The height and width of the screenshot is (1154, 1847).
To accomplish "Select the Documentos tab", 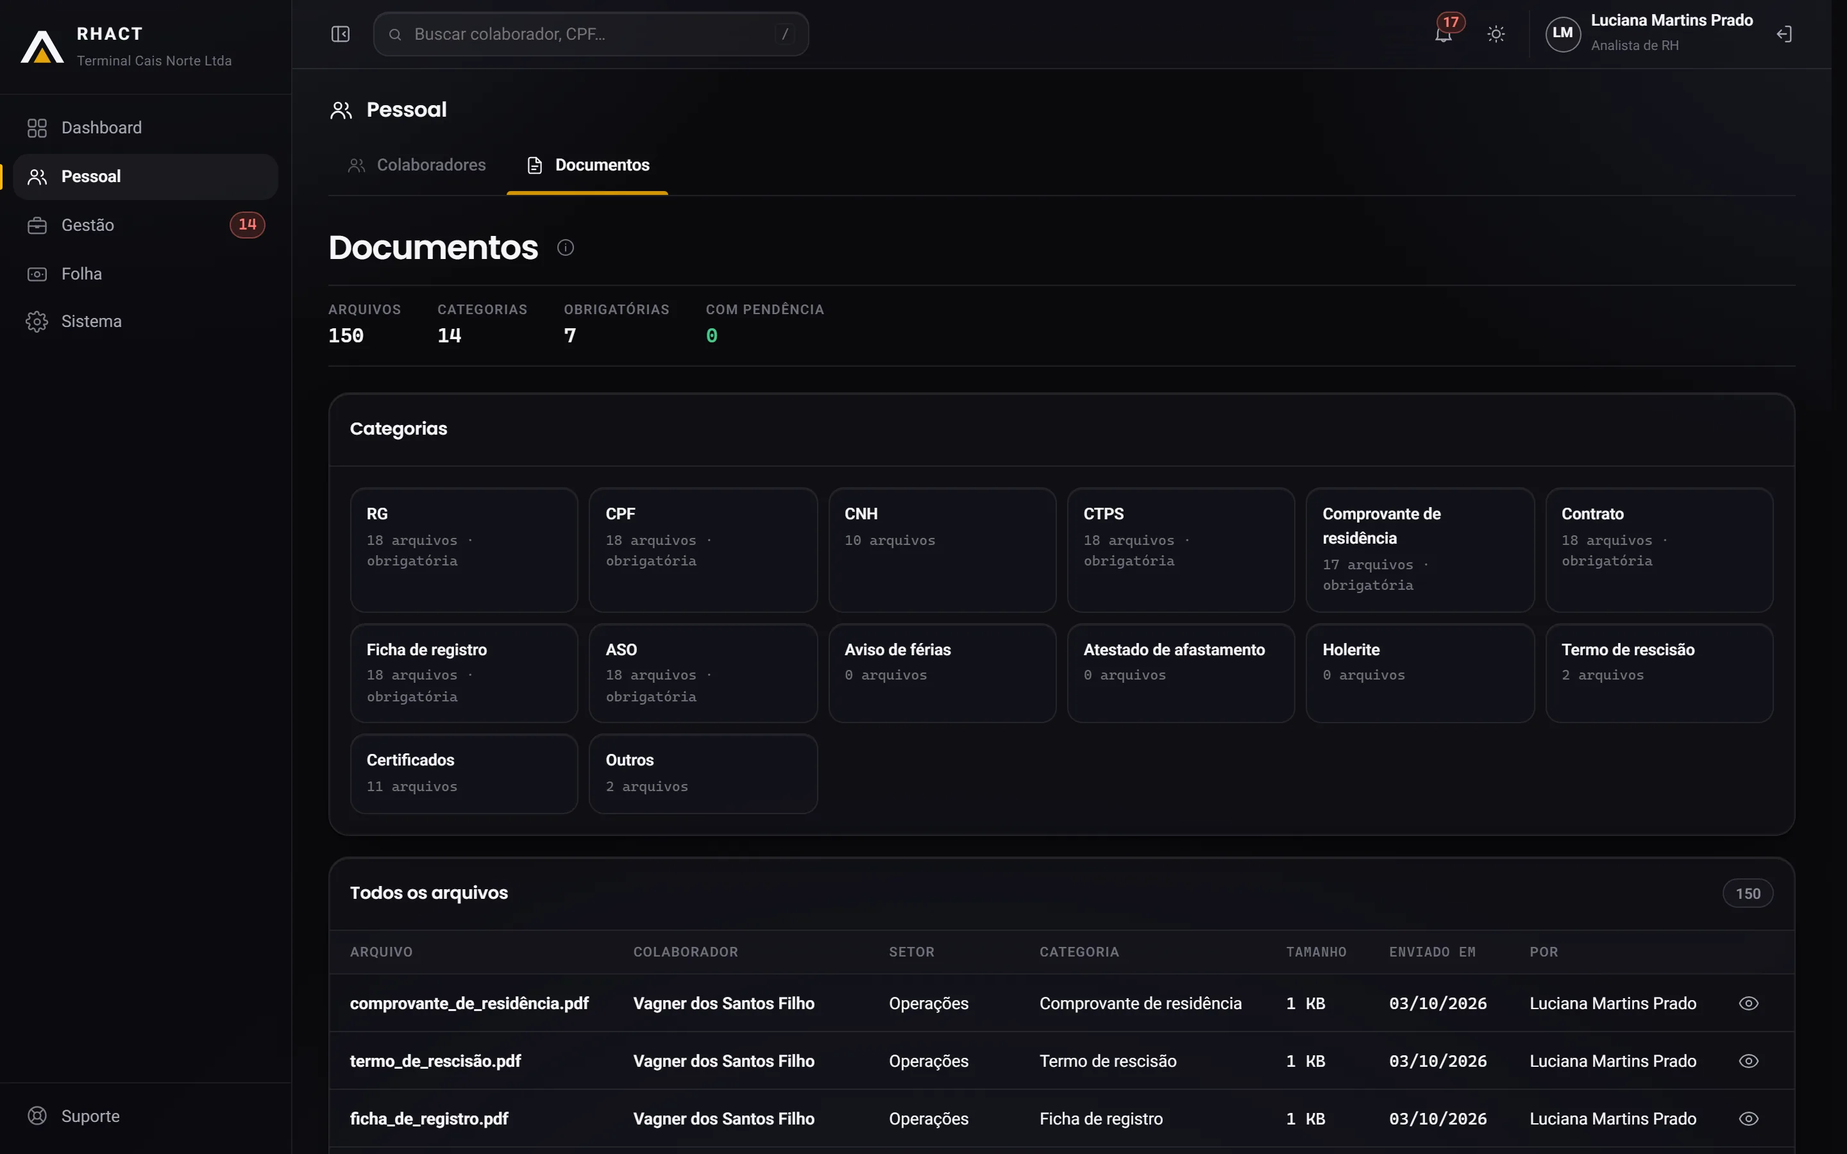I will point(587,165).
